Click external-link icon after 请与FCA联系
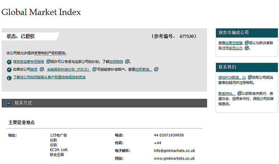 click(x=250, y=77)
